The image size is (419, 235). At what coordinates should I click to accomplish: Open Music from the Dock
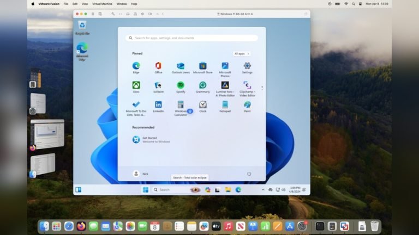tap(228, 226)
